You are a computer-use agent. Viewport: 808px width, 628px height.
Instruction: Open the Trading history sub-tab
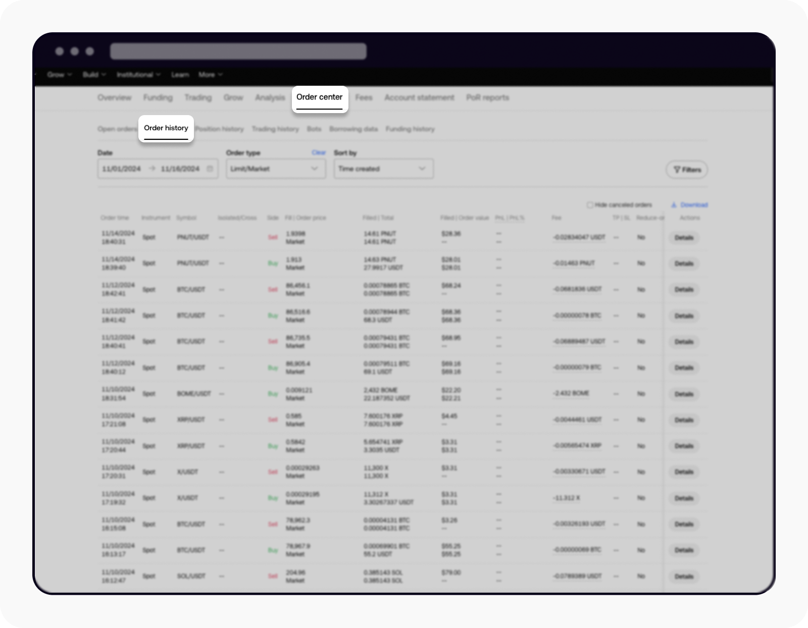(275, 129)
